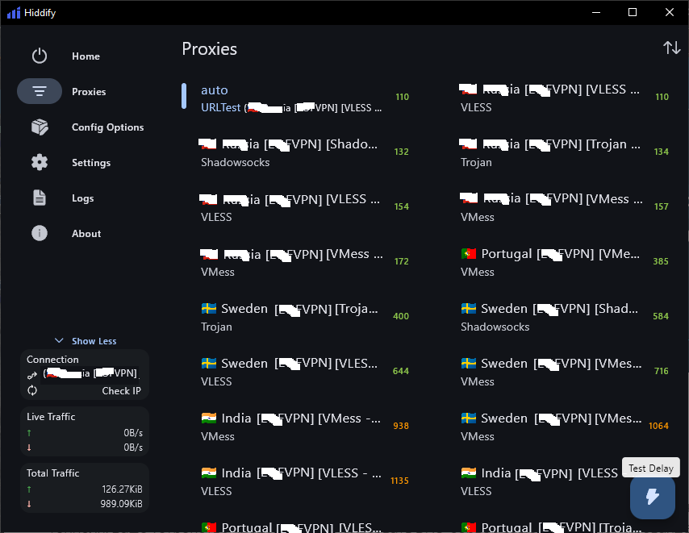Open the Settings gear icon
The image size is (689, 533).
39,162
